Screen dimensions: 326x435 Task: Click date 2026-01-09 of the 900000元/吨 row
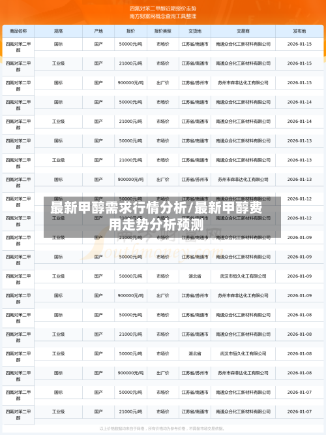pos(299,295)
